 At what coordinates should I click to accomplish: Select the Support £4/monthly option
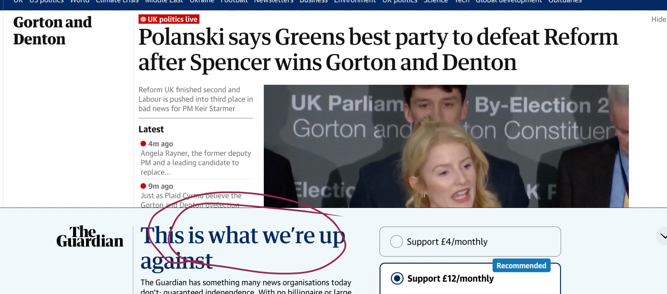(397, 242)
